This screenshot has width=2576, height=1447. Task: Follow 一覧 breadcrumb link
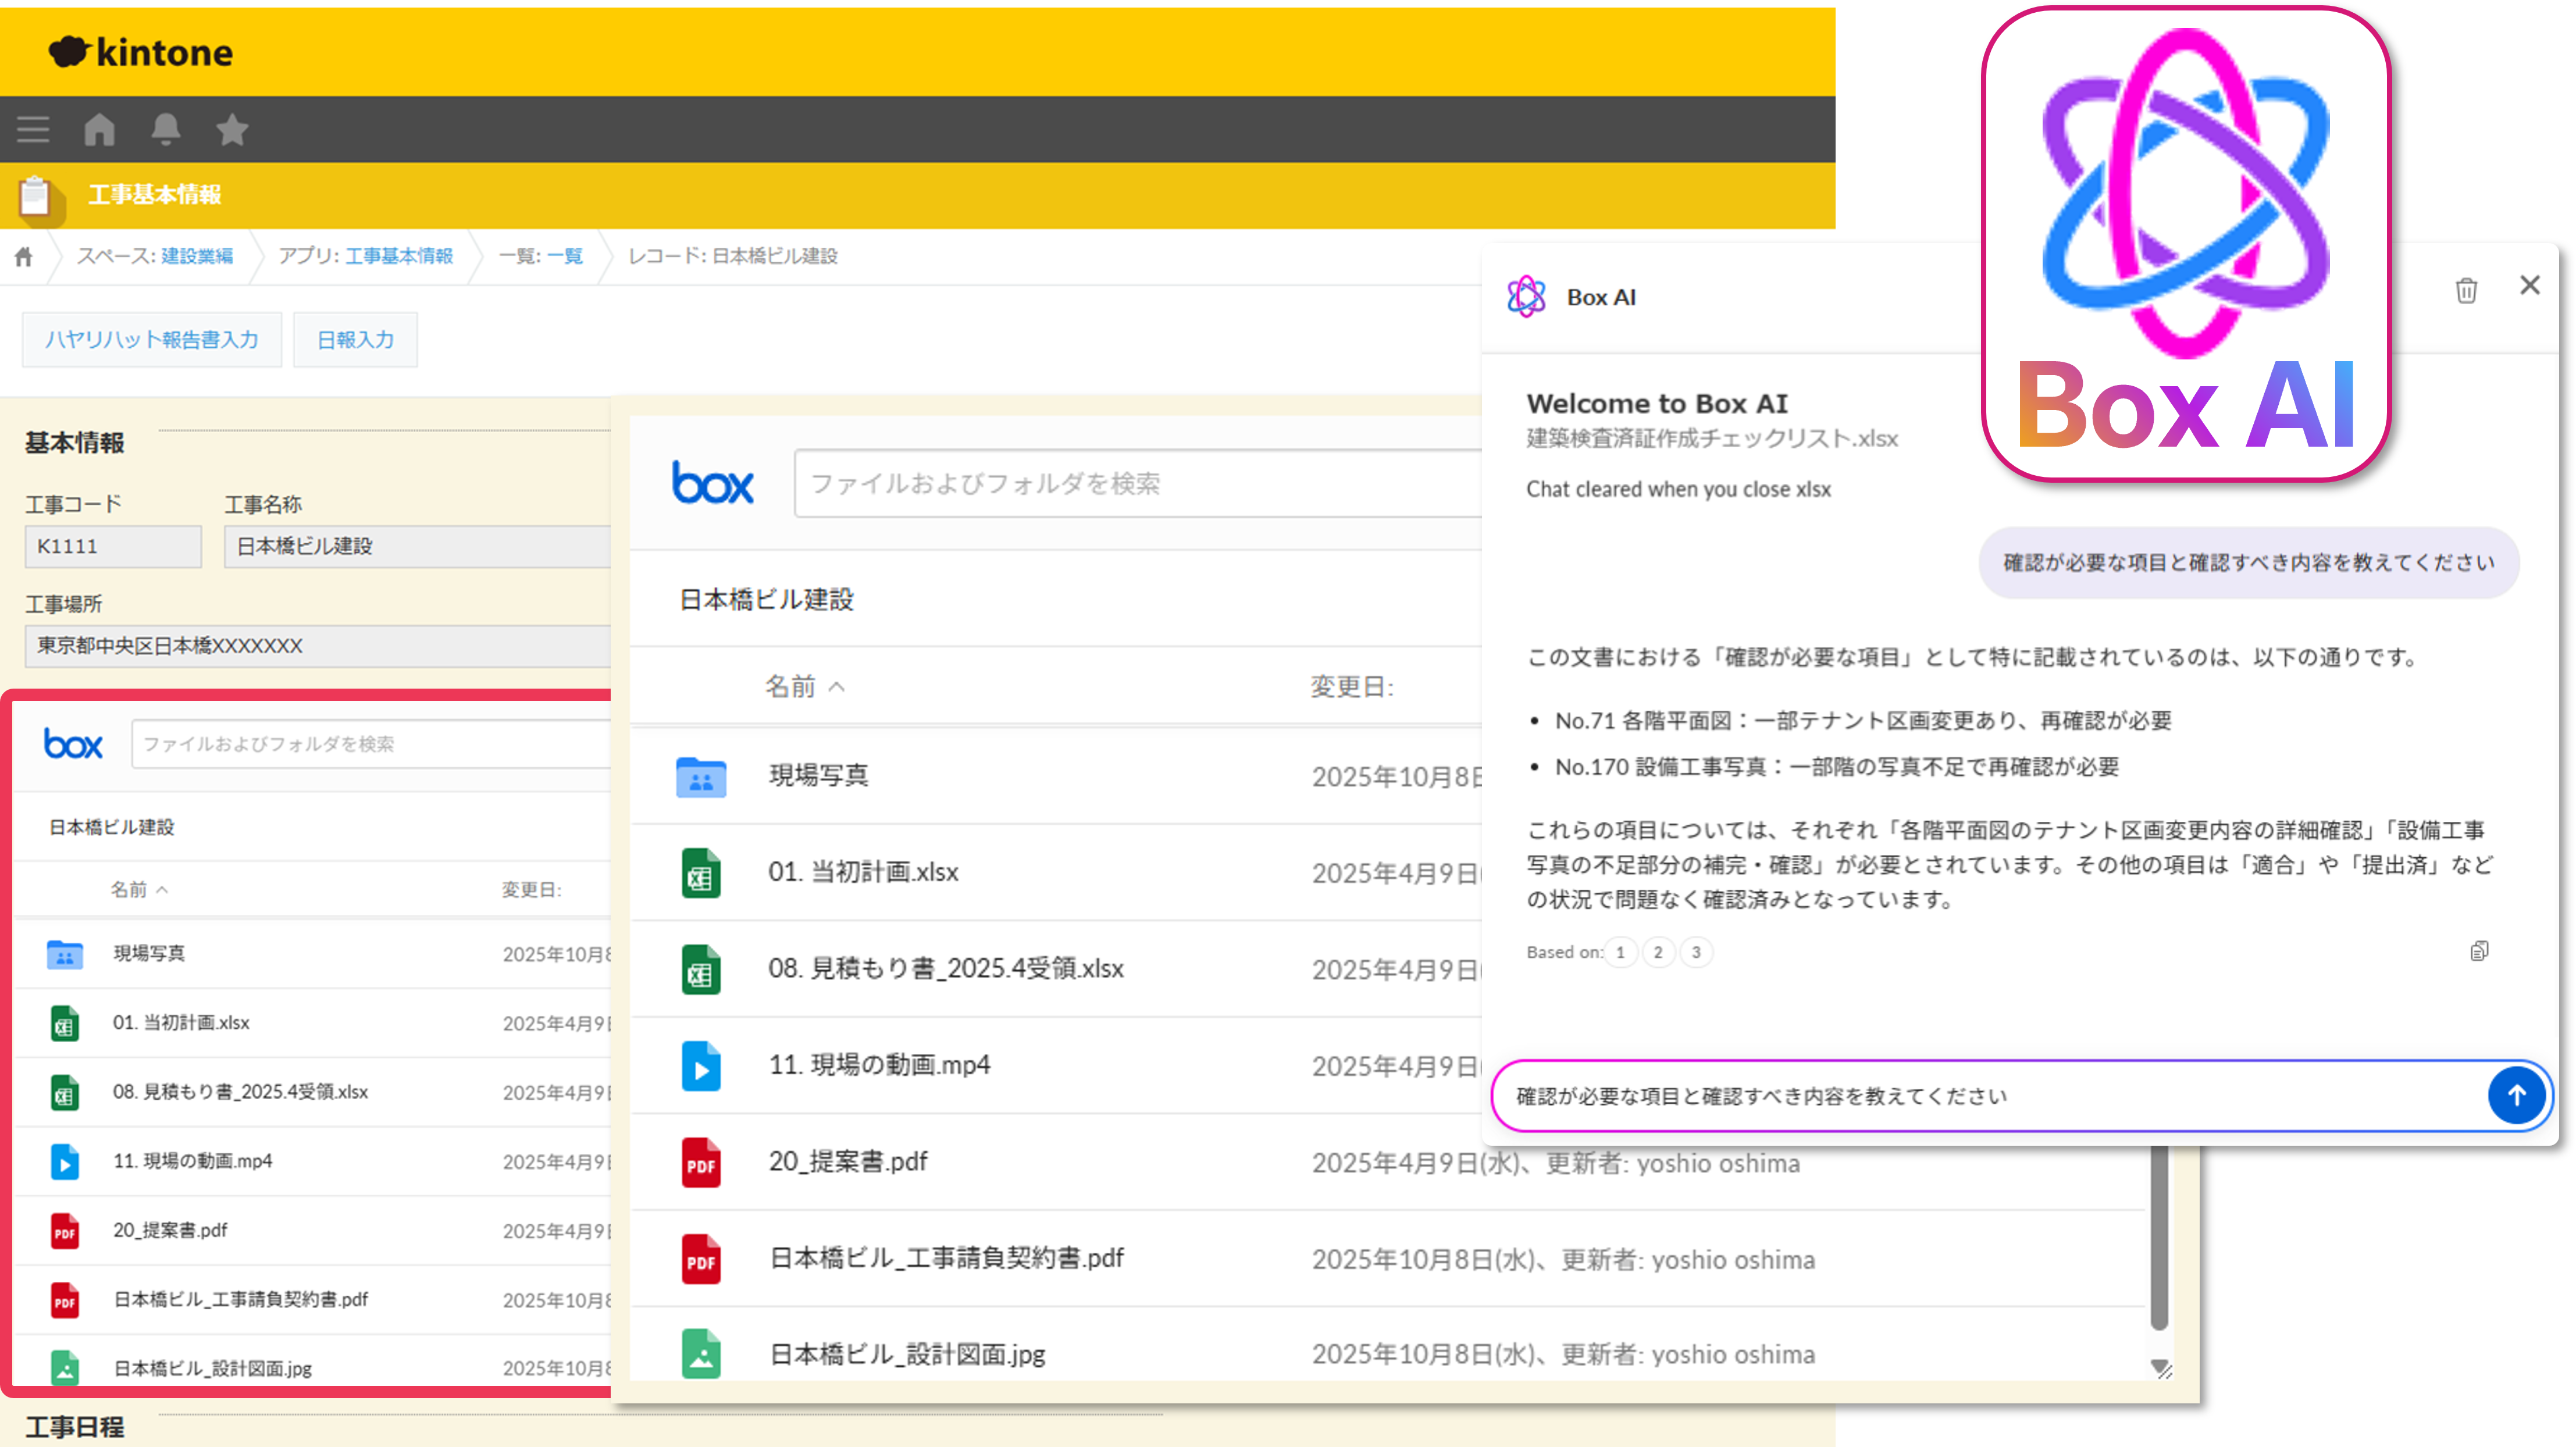click(565, 256)
